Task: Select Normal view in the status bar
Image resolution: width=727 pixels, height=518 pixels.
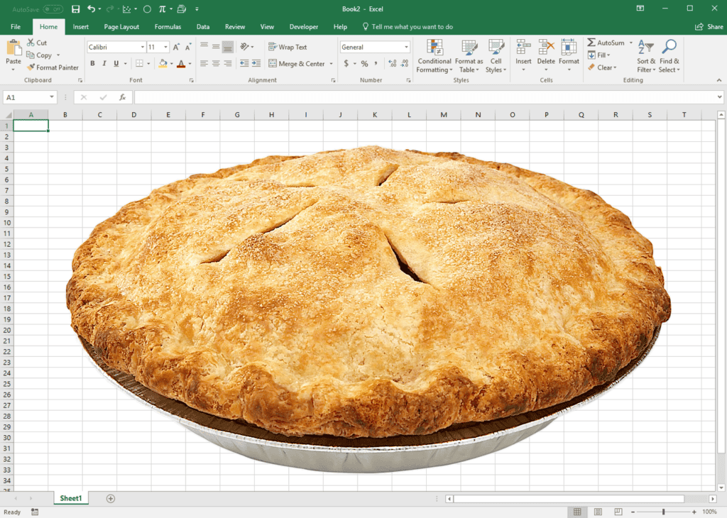Action: (577, 512)
